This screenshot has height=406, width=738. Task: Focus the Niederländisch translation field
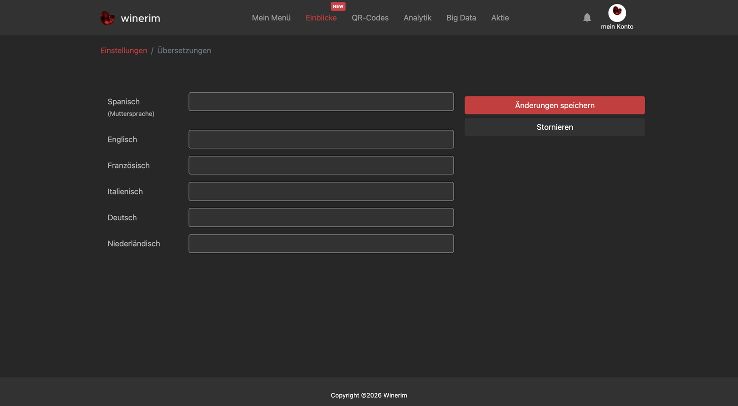(321, 243)
